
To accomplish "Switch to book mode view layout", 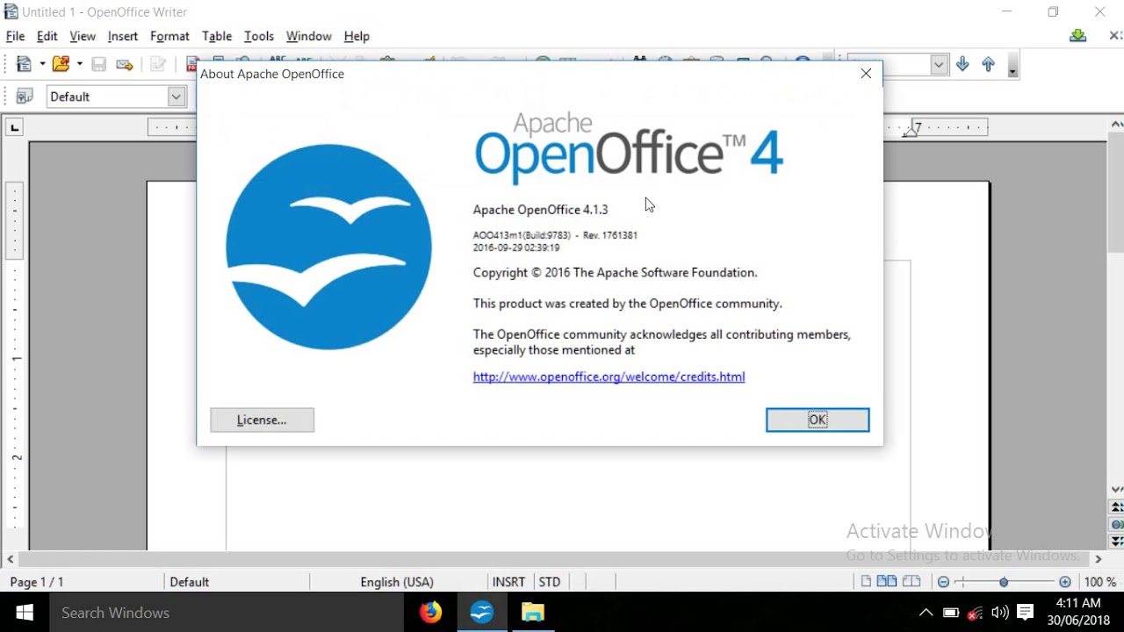I will (911, 581).
